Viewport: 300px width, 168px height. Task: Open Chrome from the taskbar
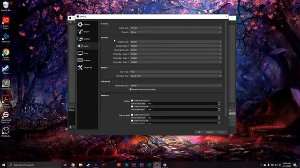tap(73, 165)
